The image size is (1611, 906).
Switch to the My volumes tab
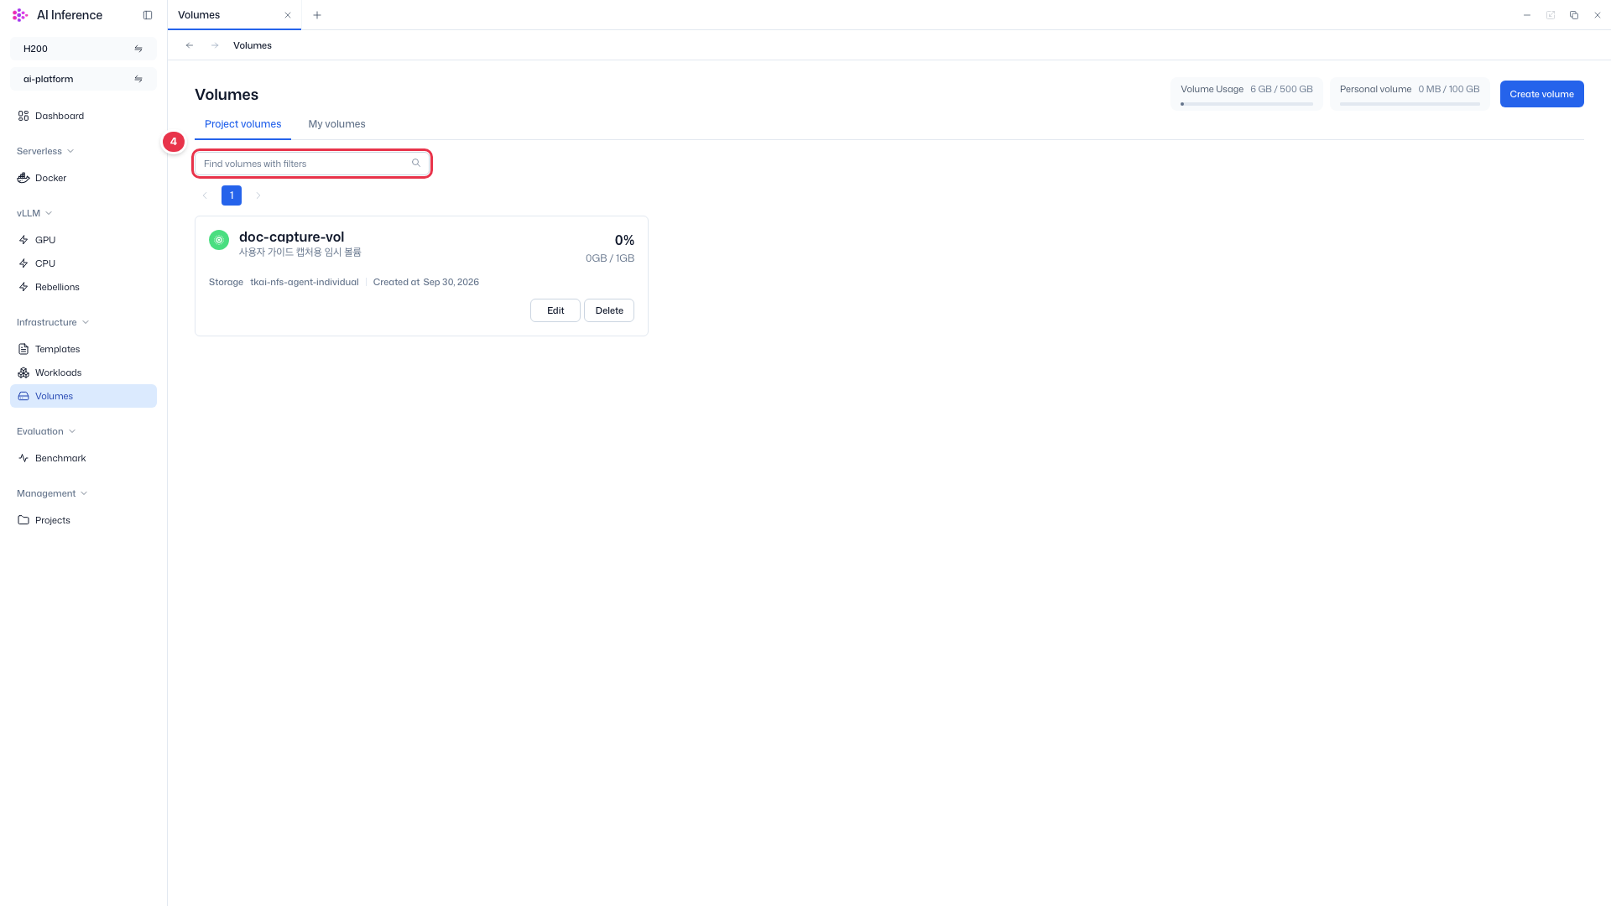point(336,124)
